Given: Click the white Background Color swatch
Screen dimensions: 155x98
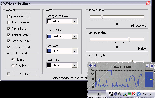Looking at the screenshot, I should tap(49, 21).
